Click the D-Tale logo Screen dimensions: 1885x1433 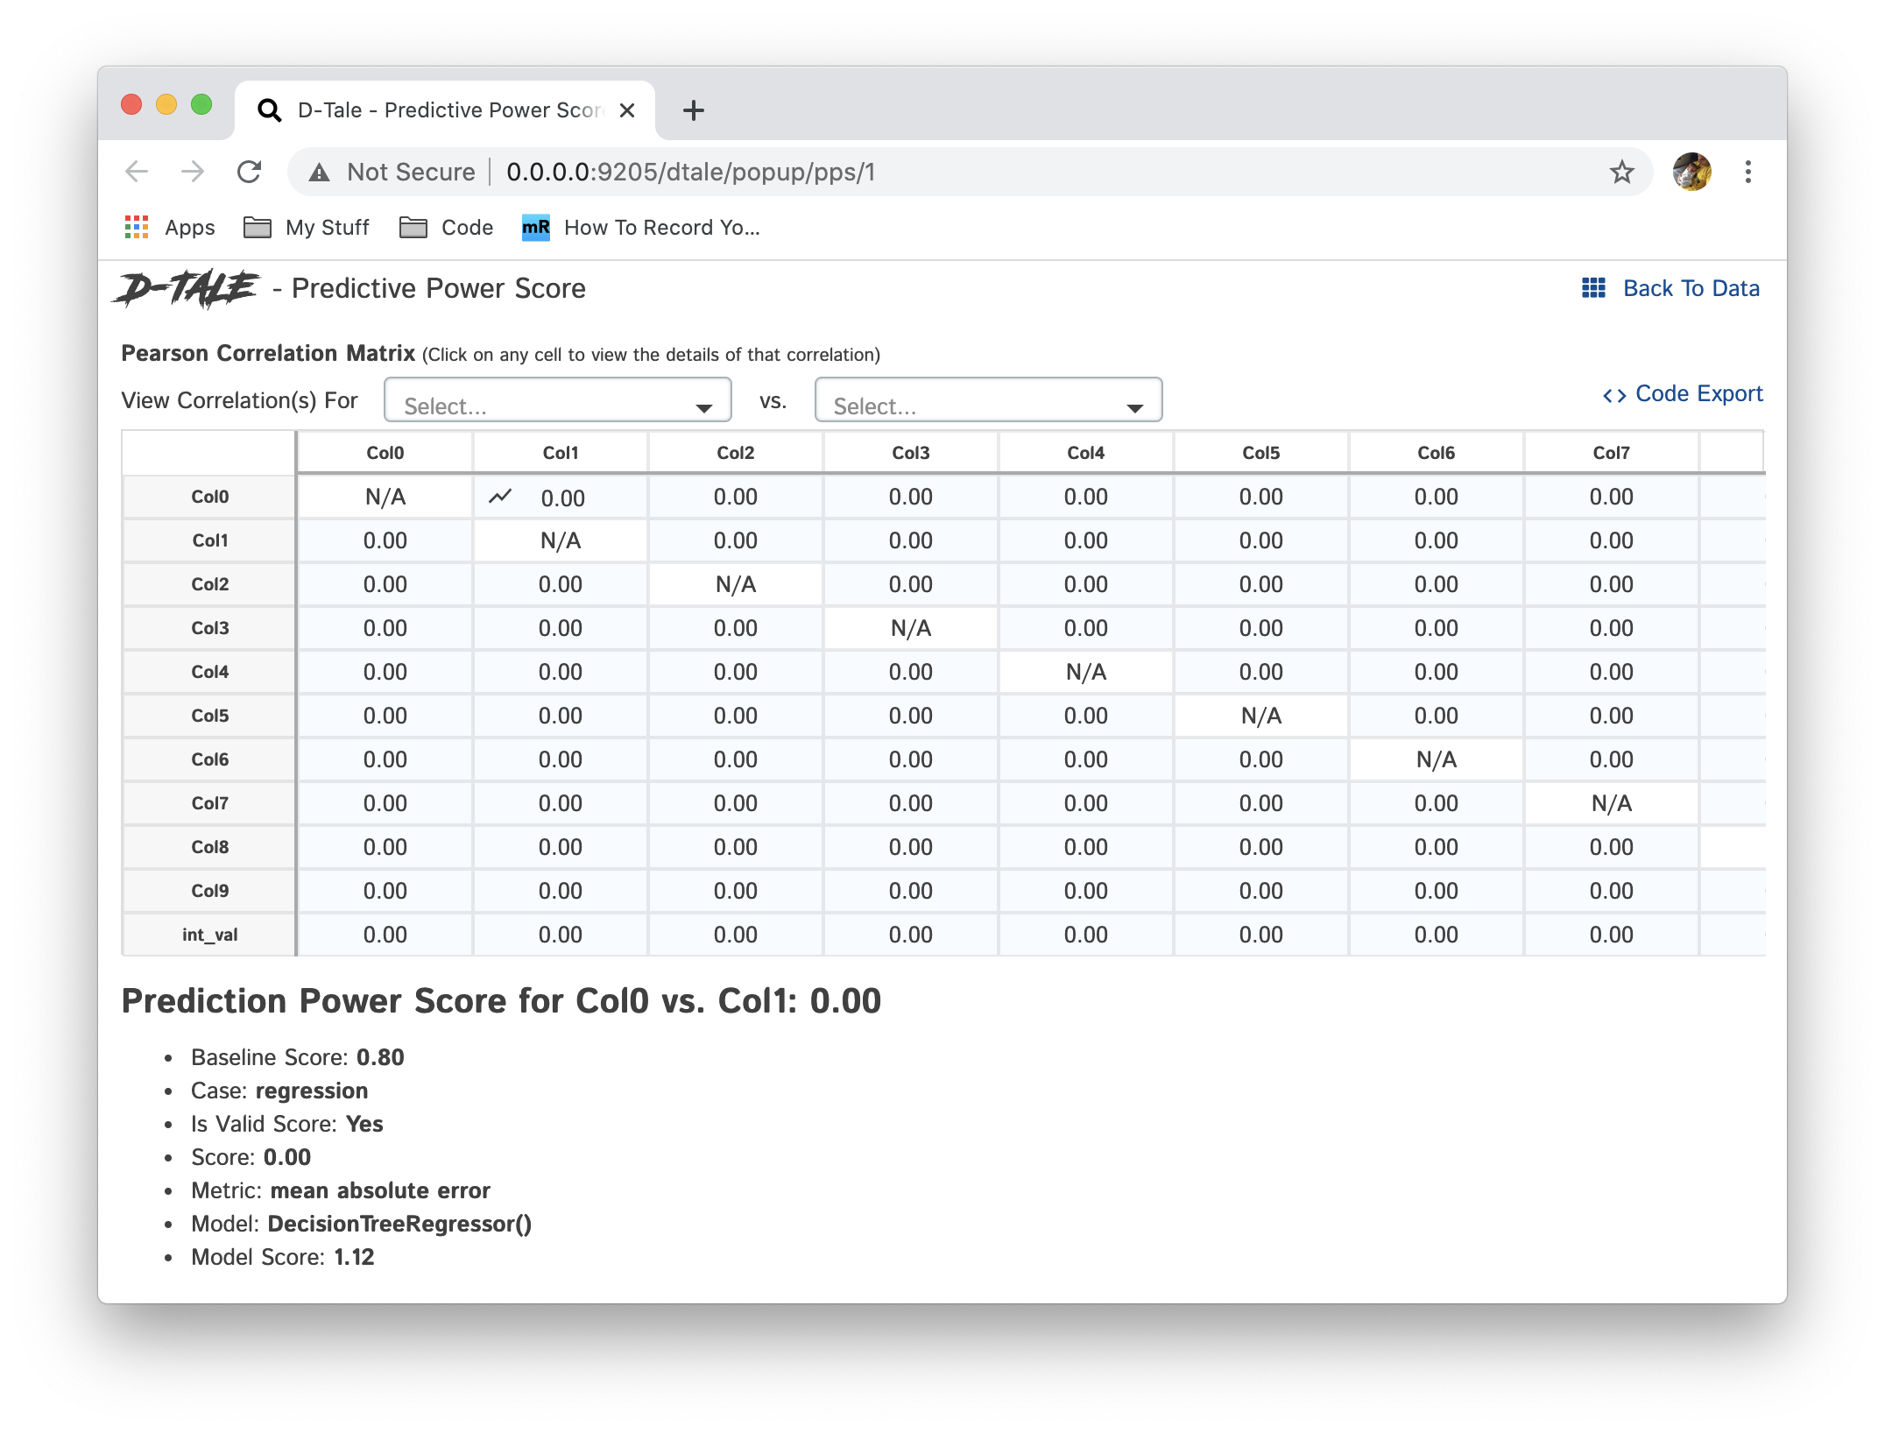point(187,289)
